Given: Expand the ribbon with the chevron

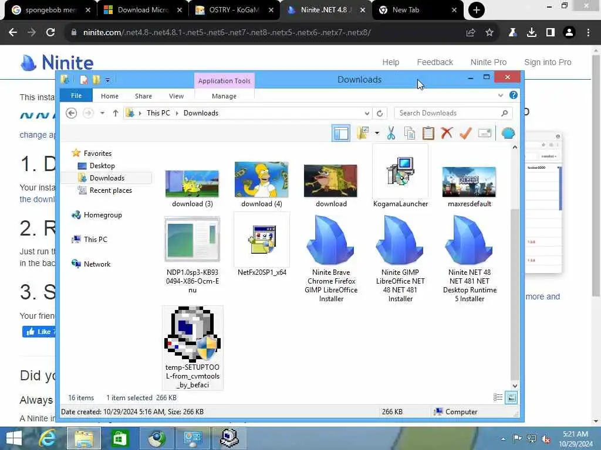Looking at the screenshot, I should (x=501, y=96).
